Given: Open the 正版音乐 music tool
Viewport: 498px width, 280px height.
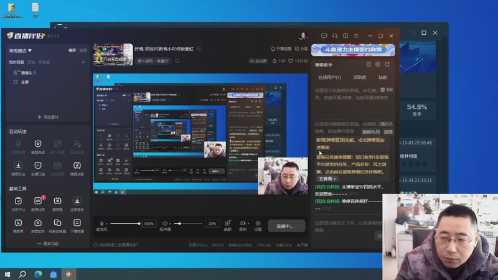Looking at the screenshot, I should point(77,203).
